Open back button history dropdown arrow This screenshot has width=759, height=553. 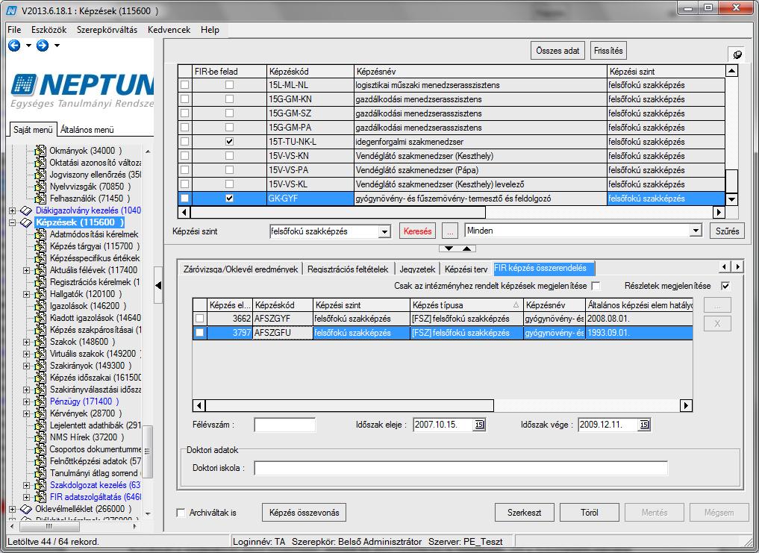pos(28,46)
